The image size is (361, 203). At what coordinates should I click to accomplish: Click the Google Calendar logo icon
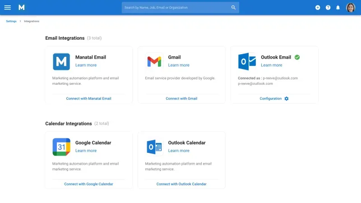[61, 147]
